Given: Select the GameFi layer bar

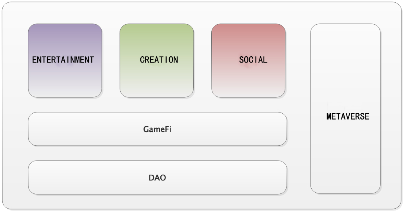Looking at the screenshot, I should pos(157,129).
